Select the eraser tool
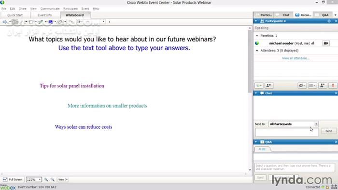The width and height of the screenshot is (338, 190). click(x=60, y=22)
